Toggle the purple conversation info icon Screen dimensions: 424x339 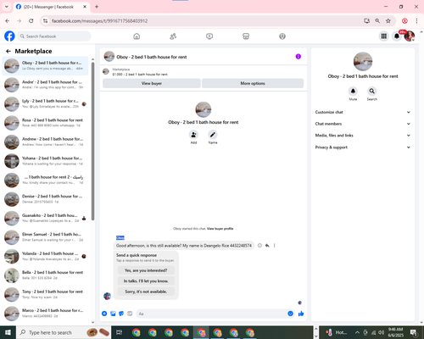[x=298, y=57]
